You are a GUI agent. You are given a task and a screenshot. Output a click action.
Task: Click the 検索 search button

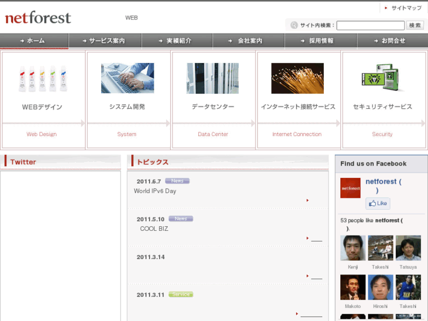coord(415,25)
